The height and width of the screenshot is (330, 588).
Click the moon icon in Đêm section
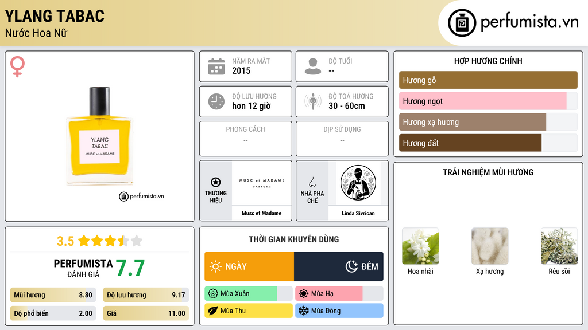pyautogui.click(x=351, y=266)
